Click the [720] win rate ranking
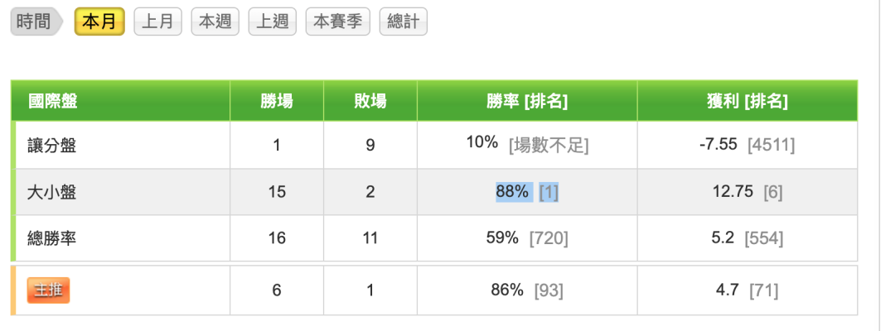 coord(549,238)
